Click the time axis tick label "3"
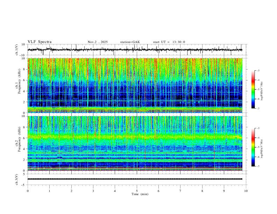The image size is (277, 214). point(93,191)
